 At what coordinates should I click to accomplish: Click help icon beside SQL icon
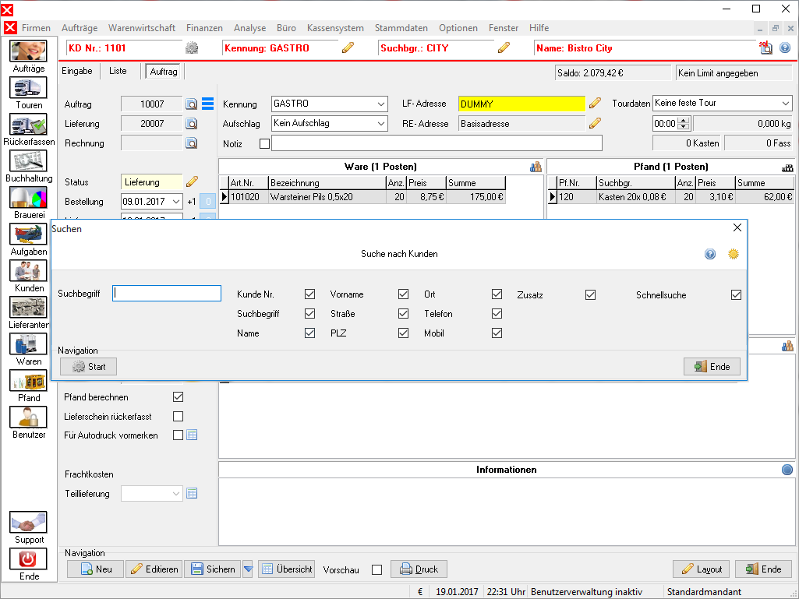click(785, 48)
